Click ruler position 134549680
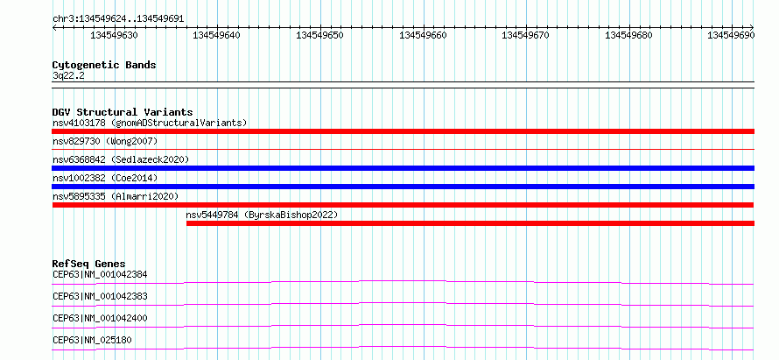Image resolution: width=779 pixels, height=360 pixels. point(629,35)
